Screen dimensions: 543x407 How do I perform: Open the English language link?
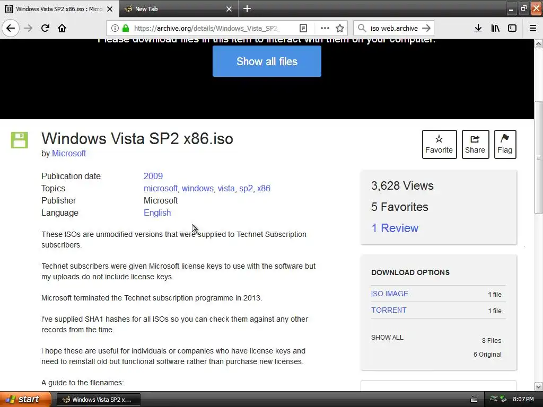tap(157, 213)
